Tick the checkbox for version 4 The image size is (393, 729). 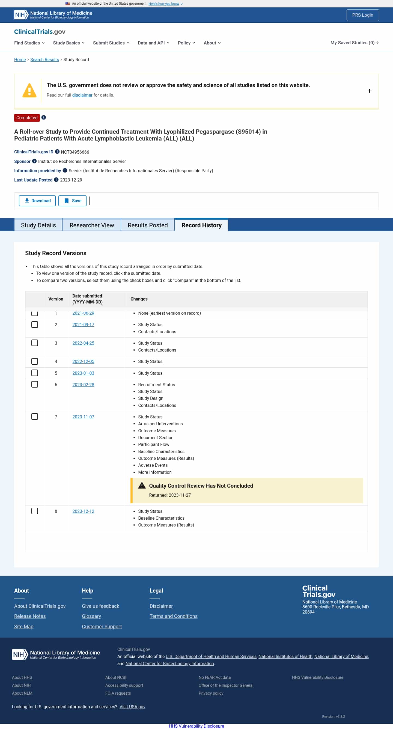(34, 361)
